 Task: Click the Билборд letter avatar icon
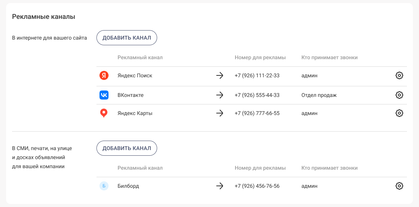(x=104, y=186)
